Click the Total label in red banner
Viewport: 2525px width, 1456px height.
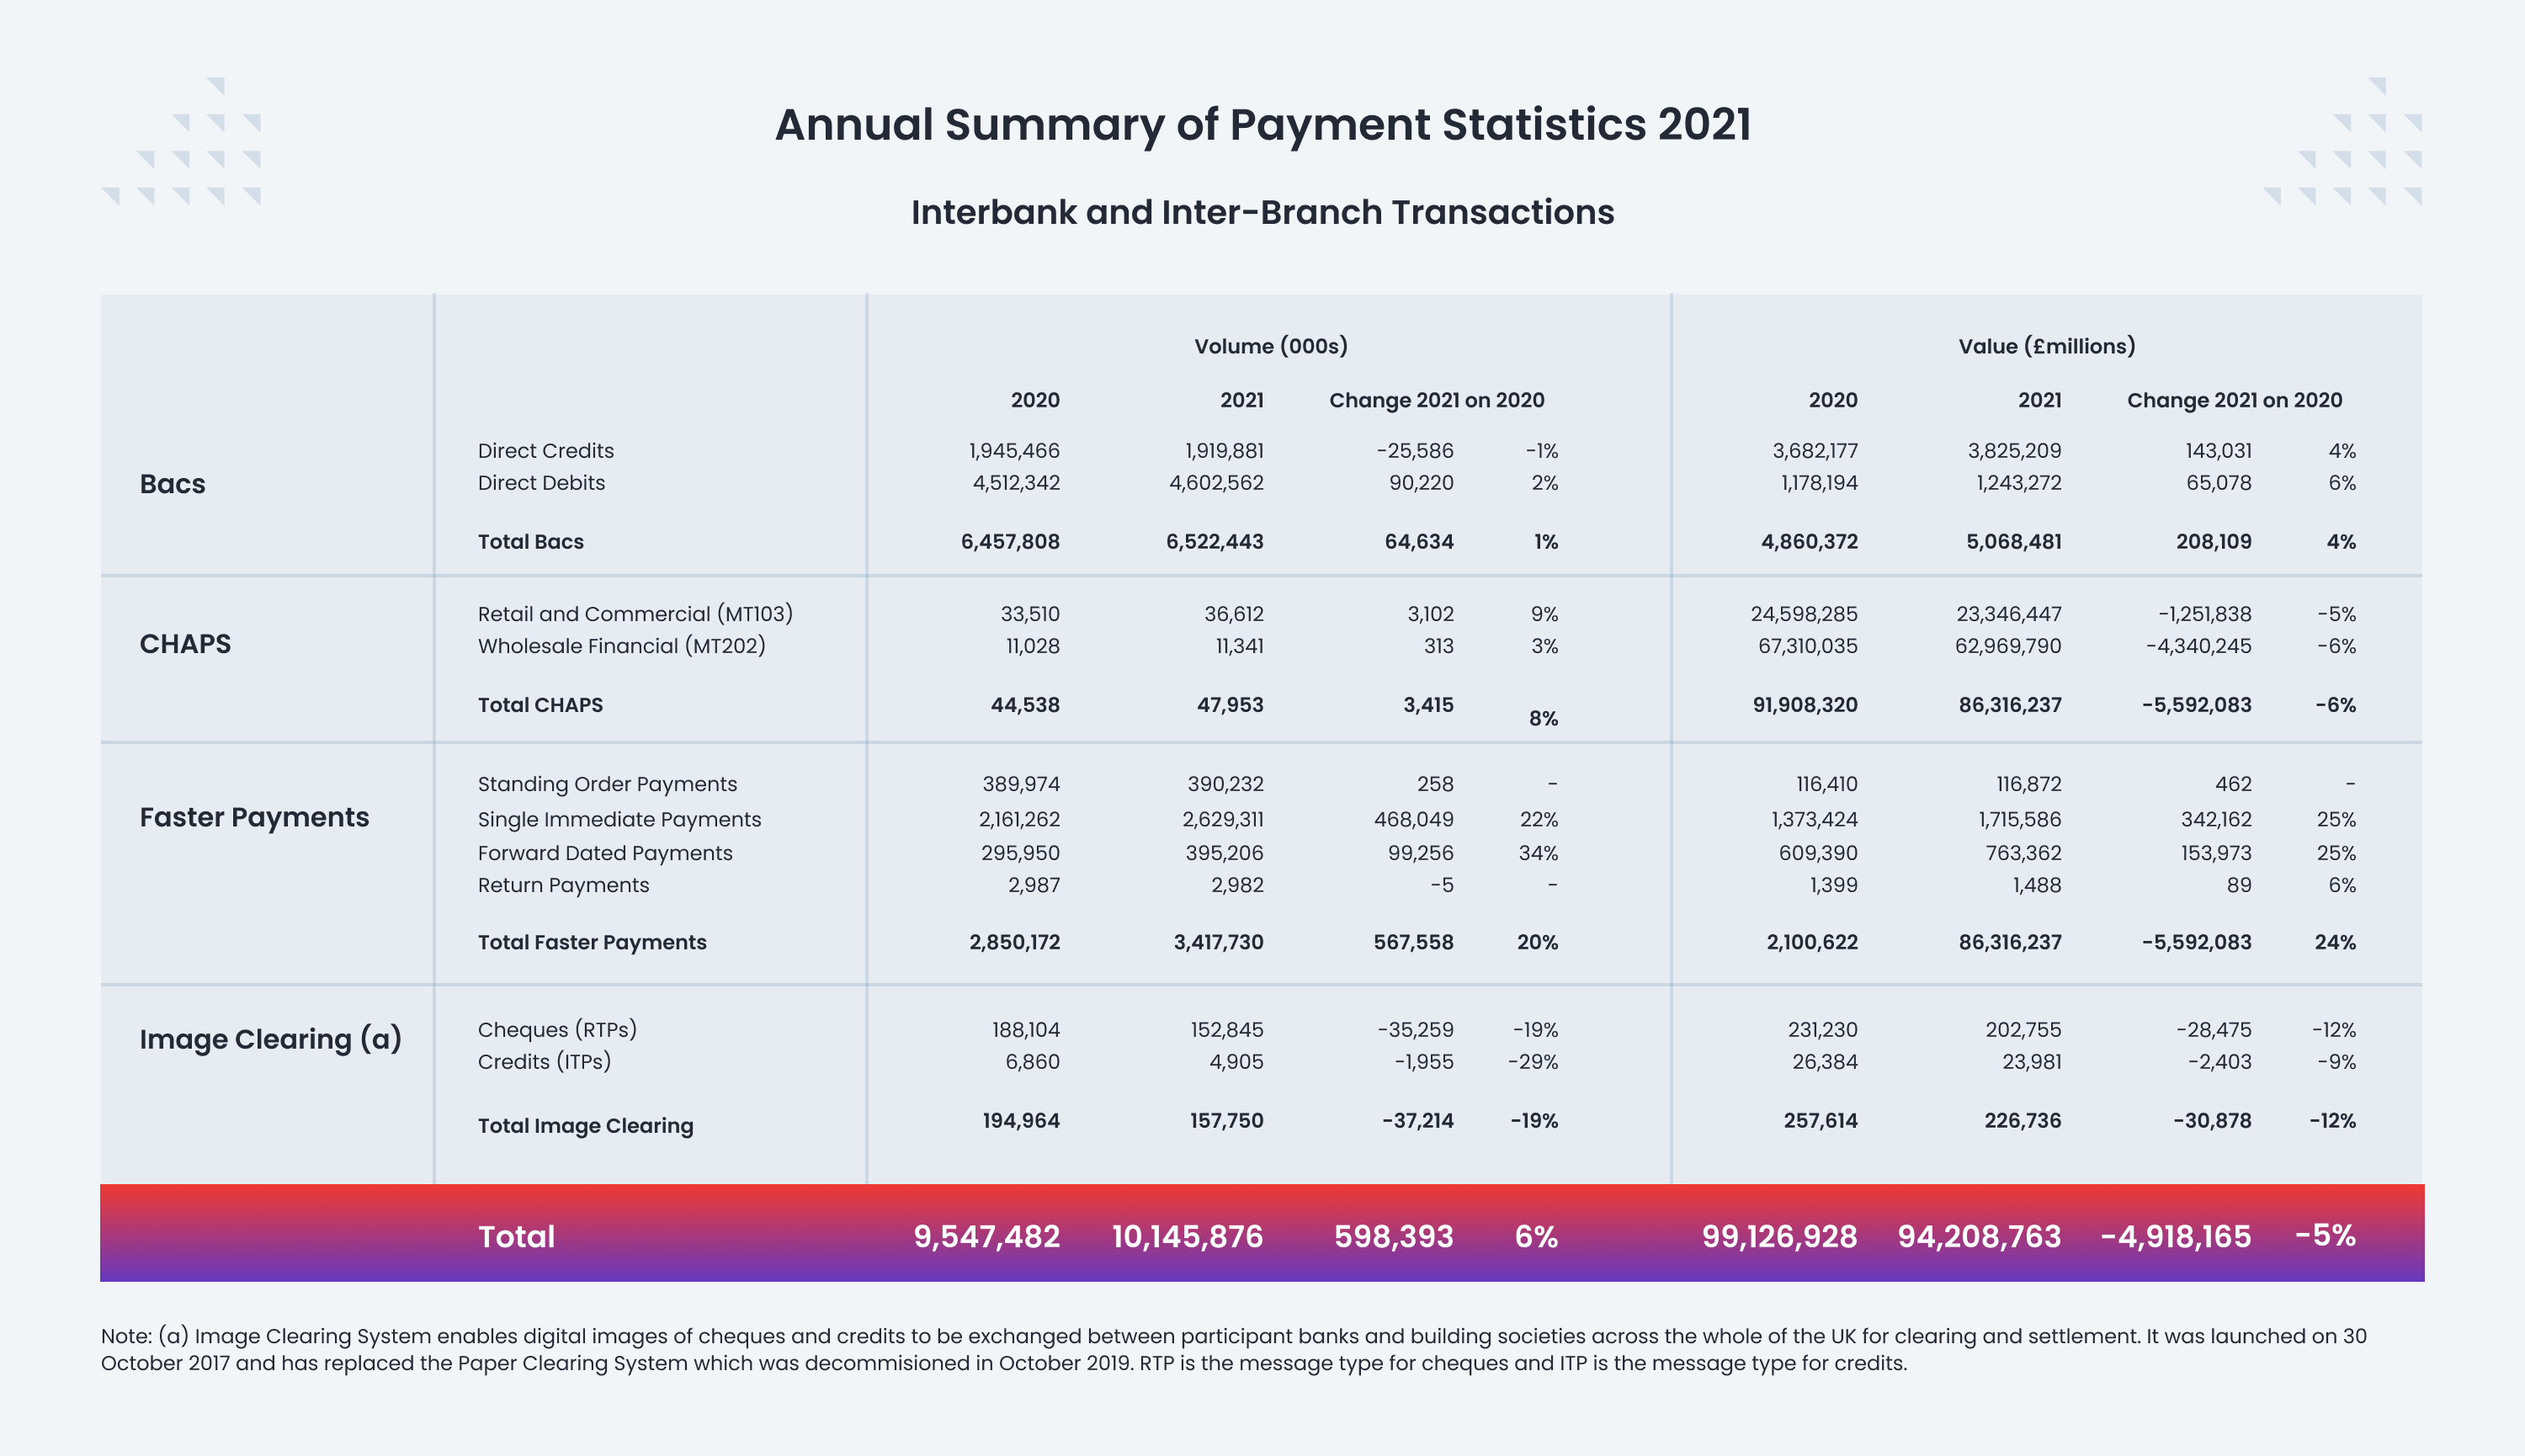[516, 1237]
